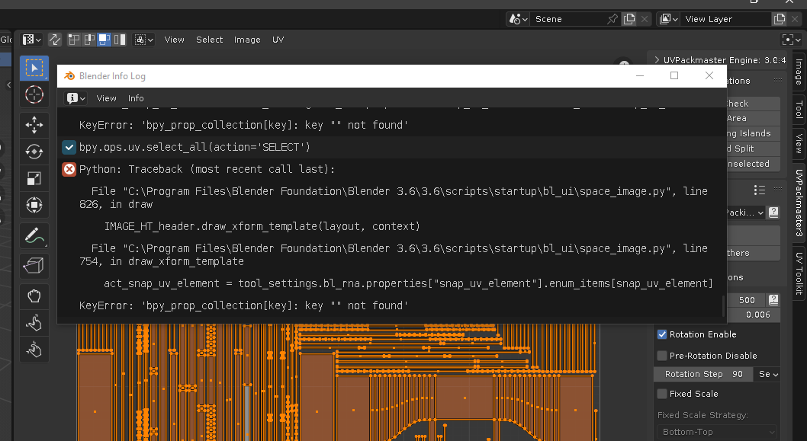Adjust the 500 value field
This screenshot has width=807, height=441.
coord(746,299)
